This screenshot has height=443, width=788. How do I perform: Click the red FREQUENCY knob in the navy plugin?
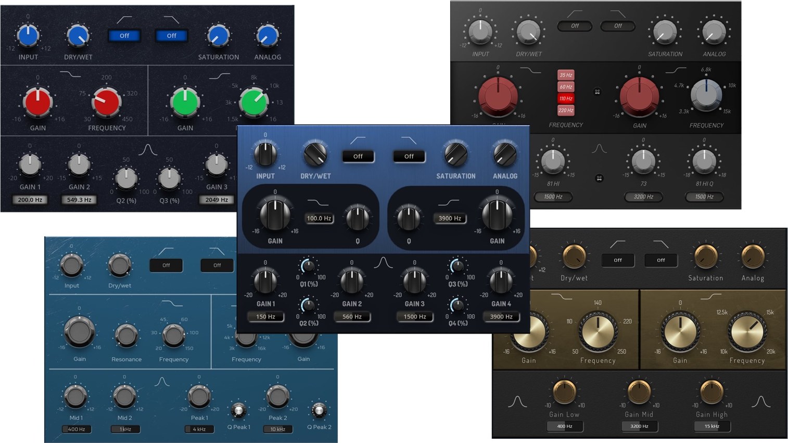click(x=106, y=102)
